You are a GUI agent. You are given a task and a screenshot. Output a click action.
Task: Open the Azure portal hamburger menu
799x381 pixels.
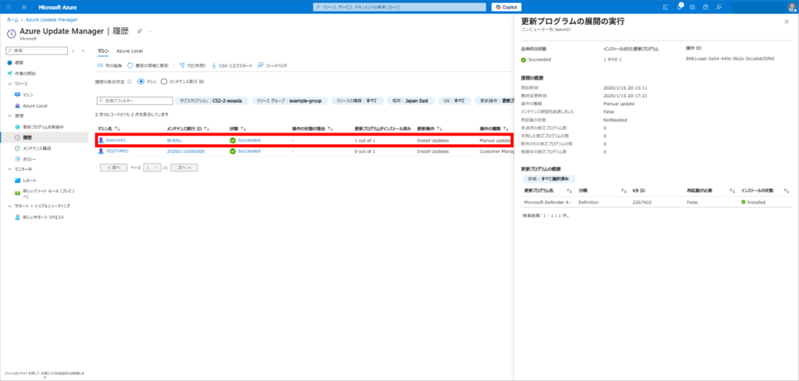(x=7, y=6)
